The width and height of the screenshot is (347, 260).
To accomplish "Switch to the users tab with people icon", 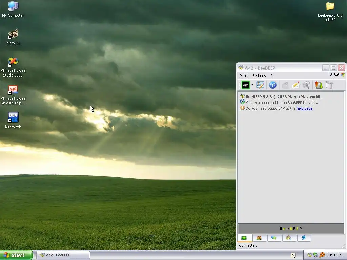I will [x=259, y=238].
